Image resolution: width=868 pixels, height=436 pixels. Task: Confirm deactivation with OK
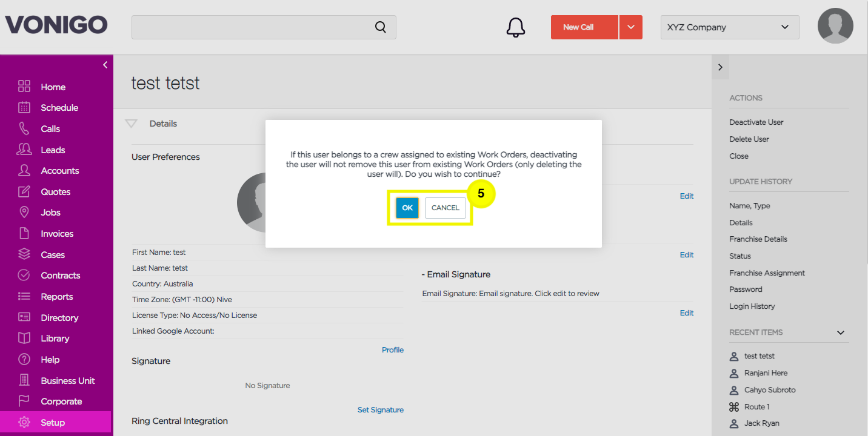[407, 208]
